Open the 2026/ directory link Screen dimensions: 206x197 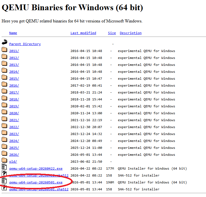14,155
